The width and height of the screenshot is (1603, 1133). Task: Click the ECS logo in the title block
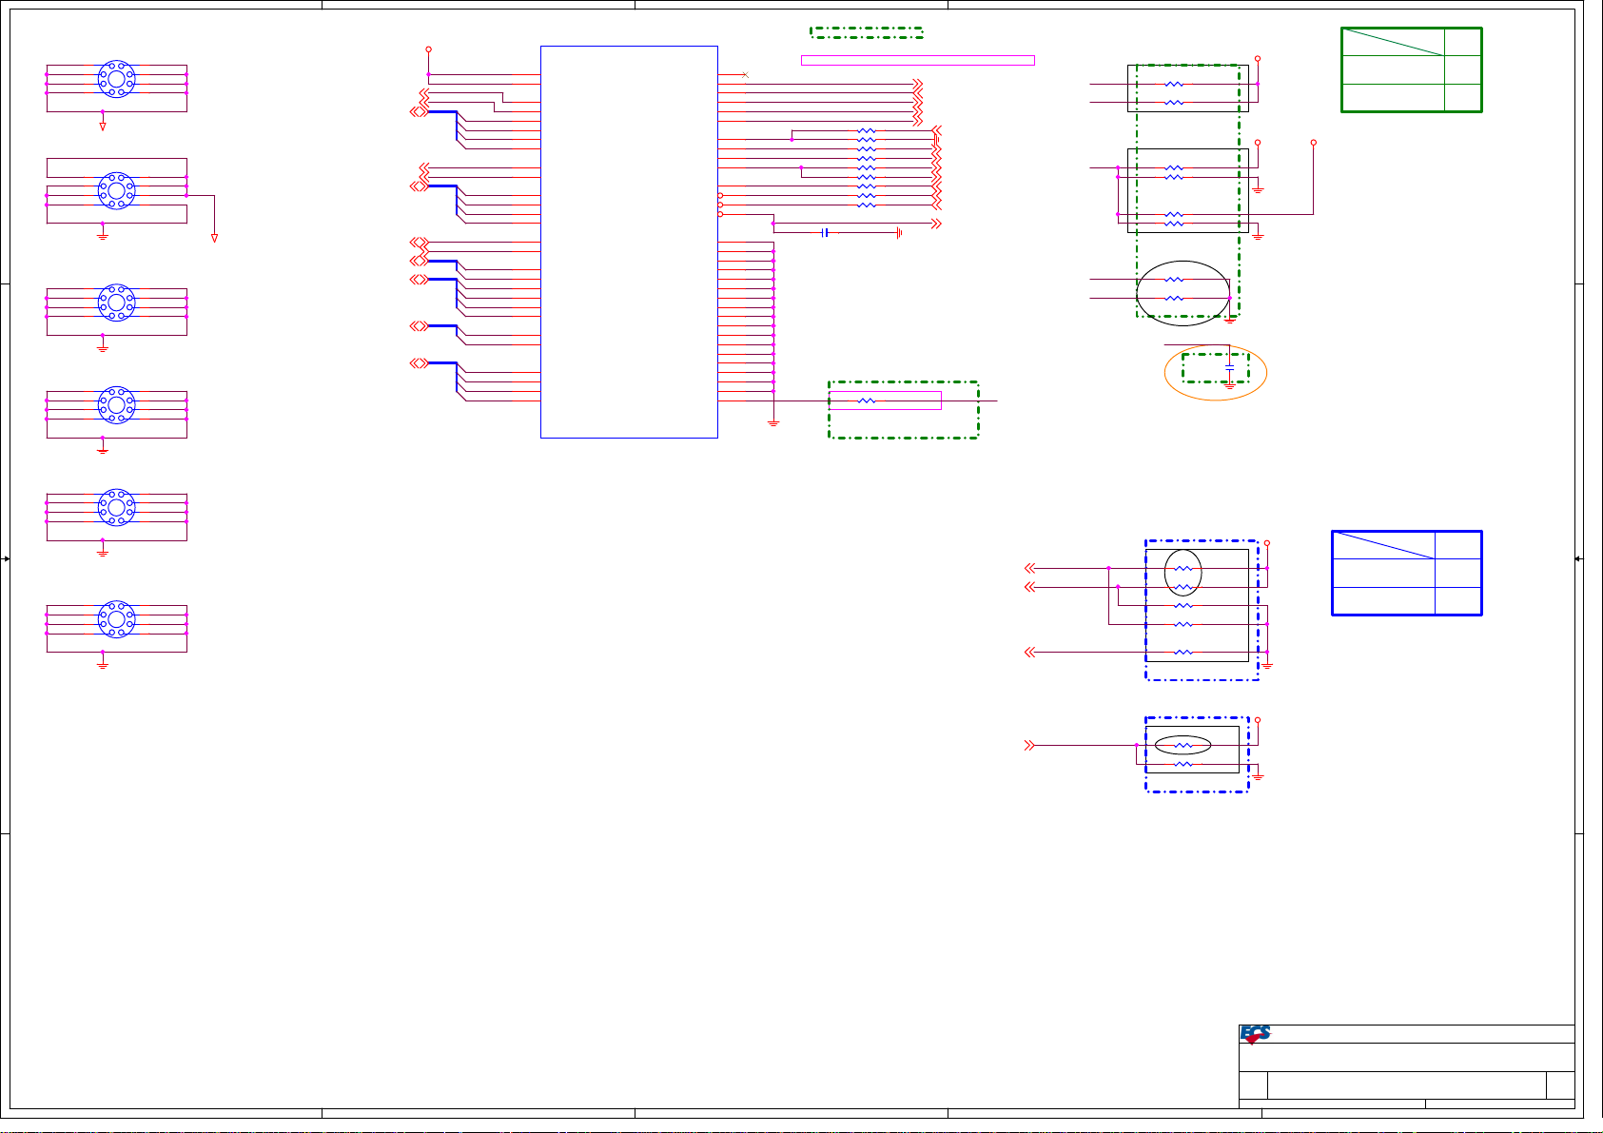[x=1255, y=1034]
